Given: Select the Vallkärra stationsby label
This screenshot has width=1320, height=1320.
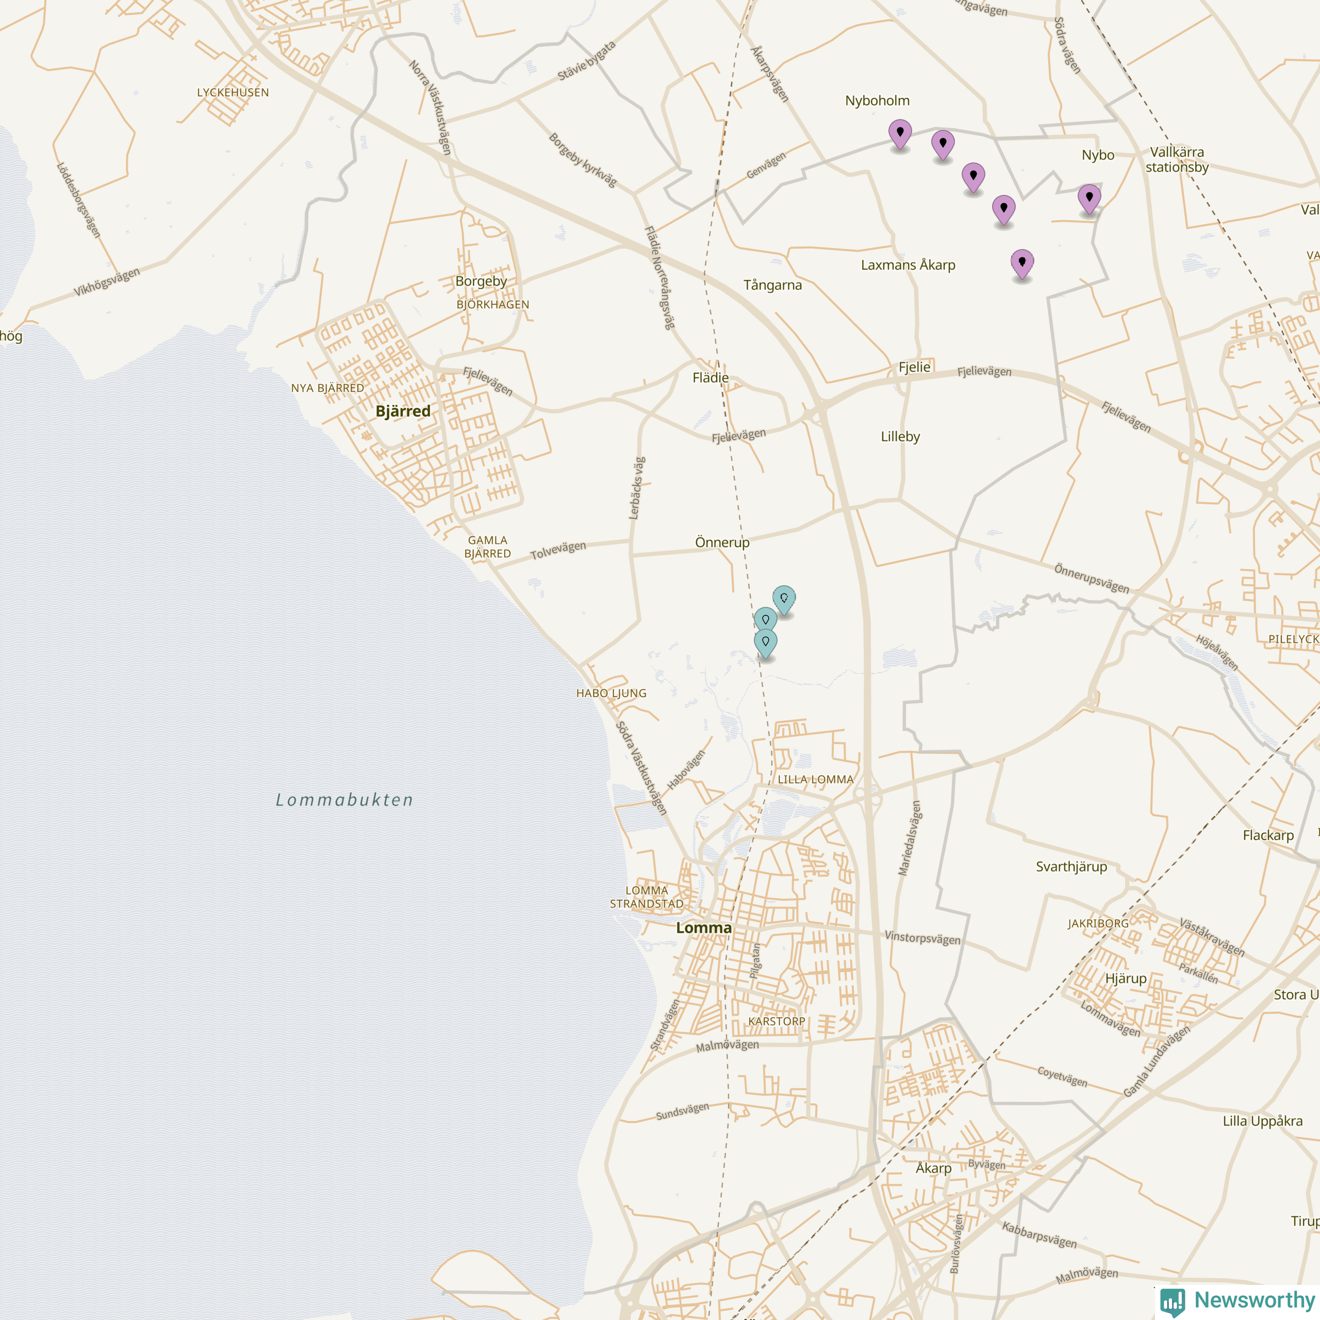Looking at the screenshot, I should click(1177, 160).
